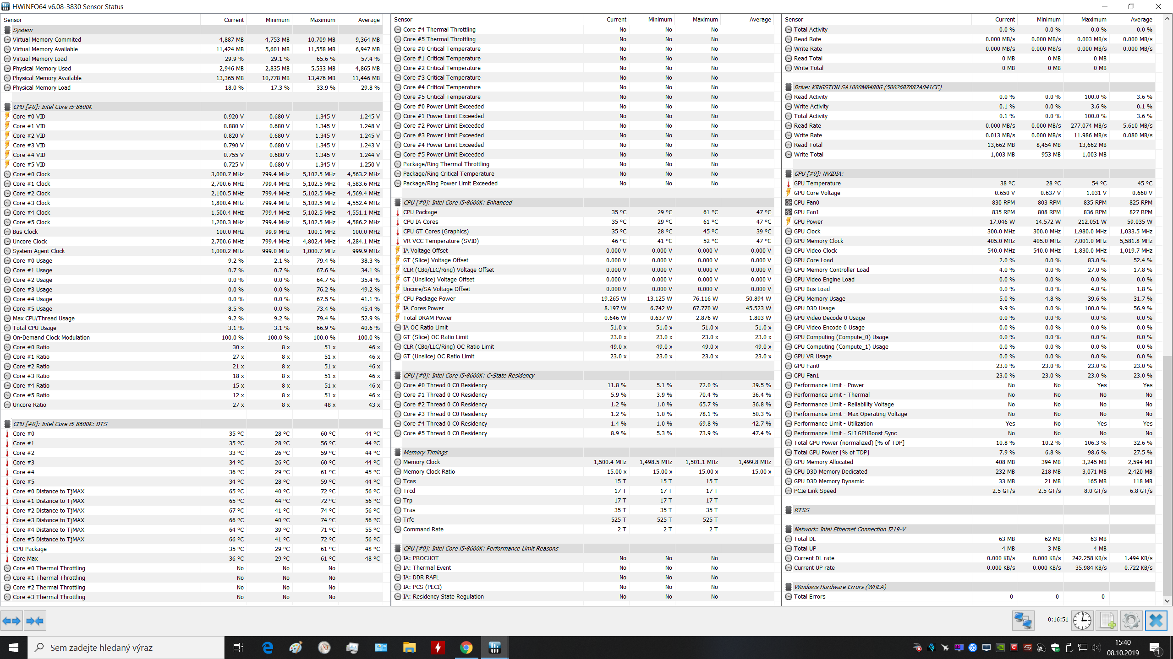Click the Maximum column header in left panel
1173x659 pixels.
coord(322,20)
